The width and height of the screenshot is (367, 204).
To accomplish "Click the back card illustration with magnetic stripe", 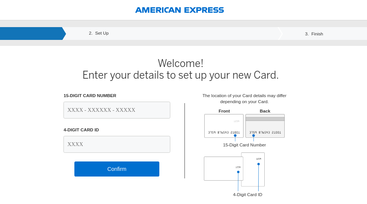I will tap(265, 126).
